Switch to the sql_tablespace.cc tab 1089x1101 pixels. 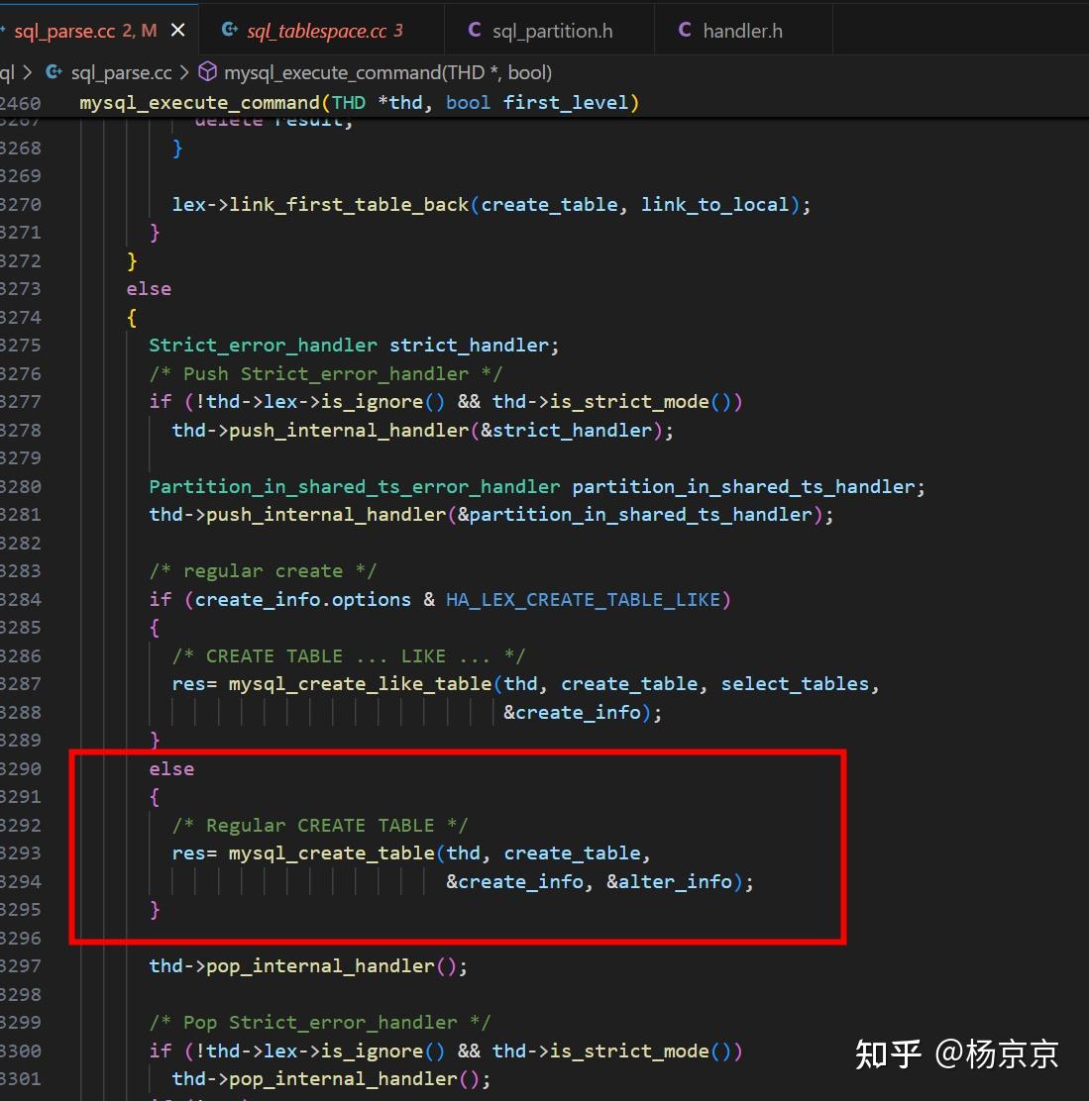[x=317, y=30]
